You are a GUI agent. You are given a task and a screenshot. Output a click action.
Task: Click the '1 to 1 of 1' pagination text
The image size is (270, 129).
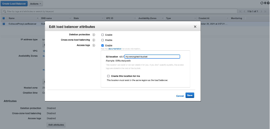pyautogui.click(x=252, y=11)
